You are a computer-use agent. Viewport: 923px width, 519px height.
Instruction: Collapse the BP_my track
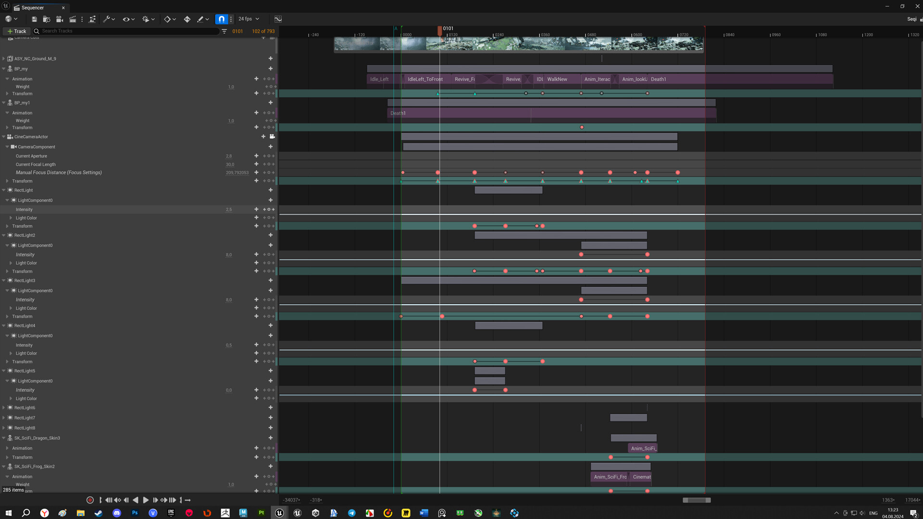(x=4, y=69)
